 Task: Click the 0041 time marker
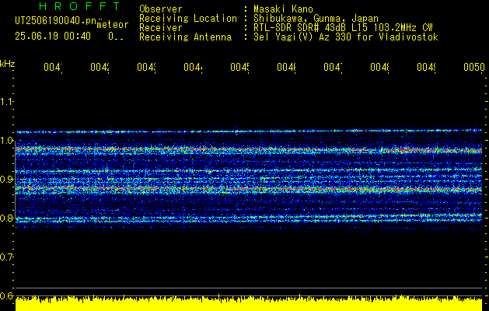(53, 67)
